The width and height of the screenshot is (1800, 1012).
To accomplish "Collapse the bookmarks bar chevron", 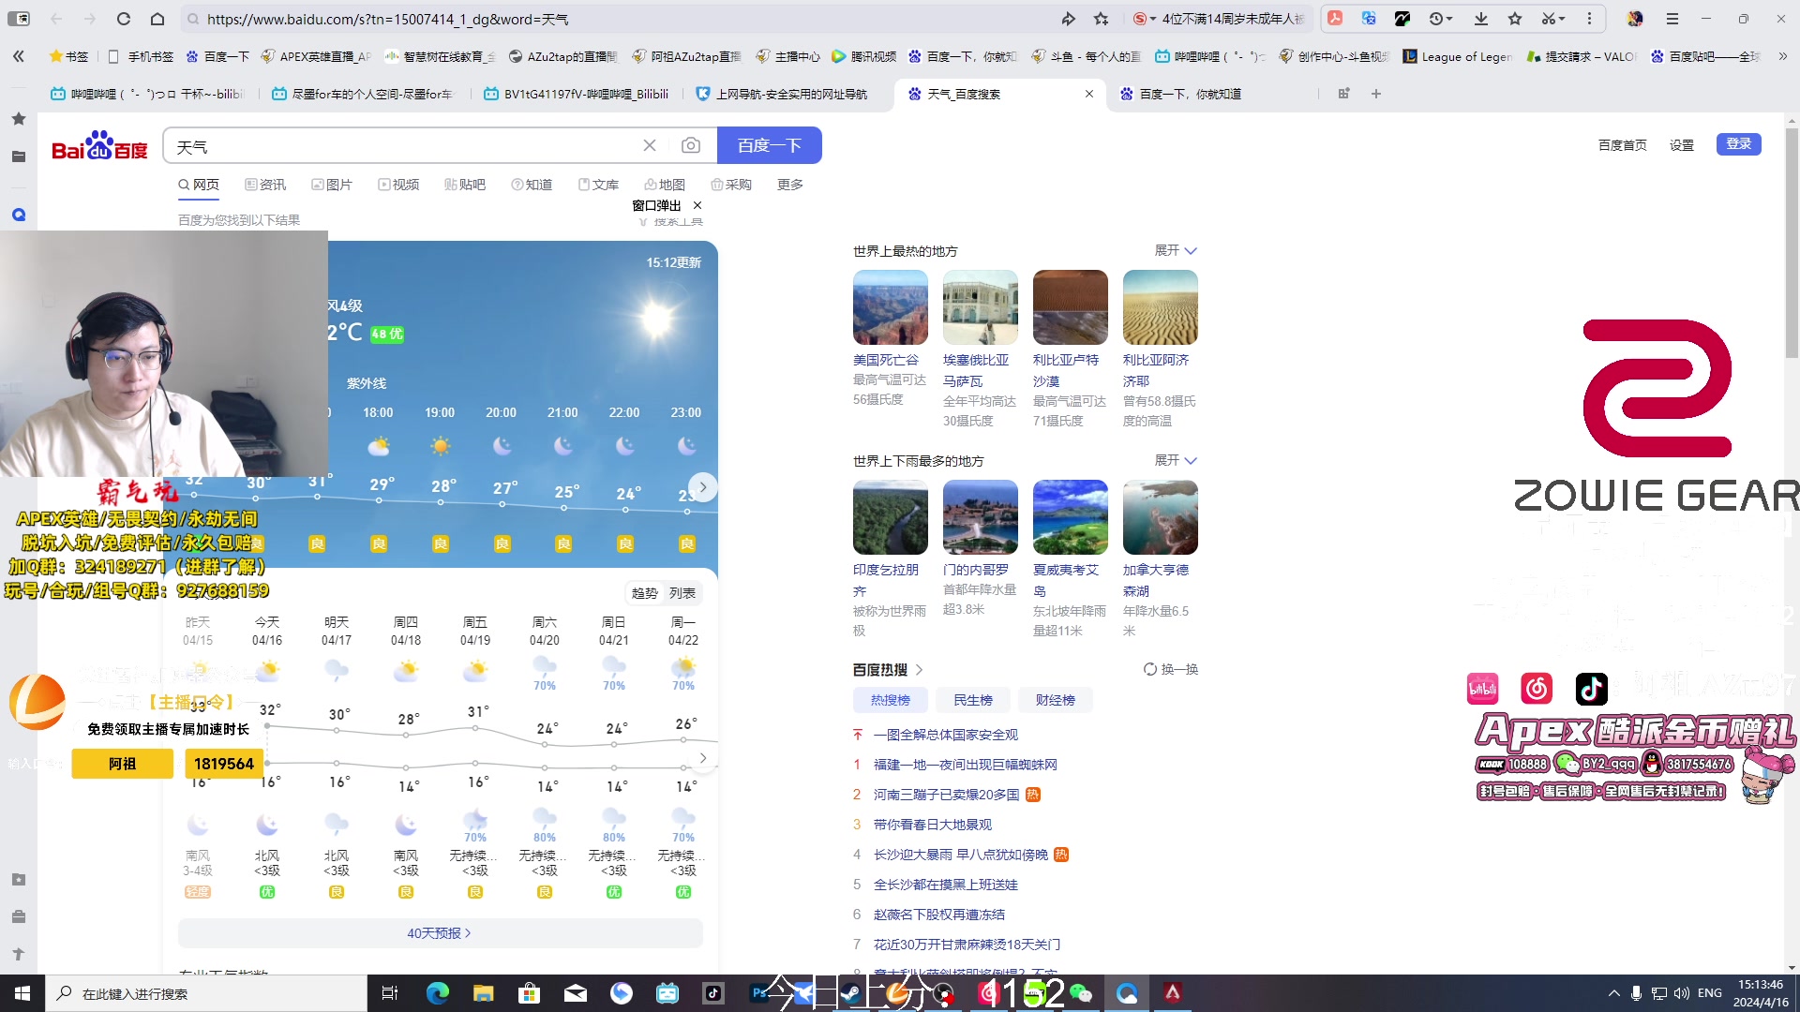I will click(19, 56).
